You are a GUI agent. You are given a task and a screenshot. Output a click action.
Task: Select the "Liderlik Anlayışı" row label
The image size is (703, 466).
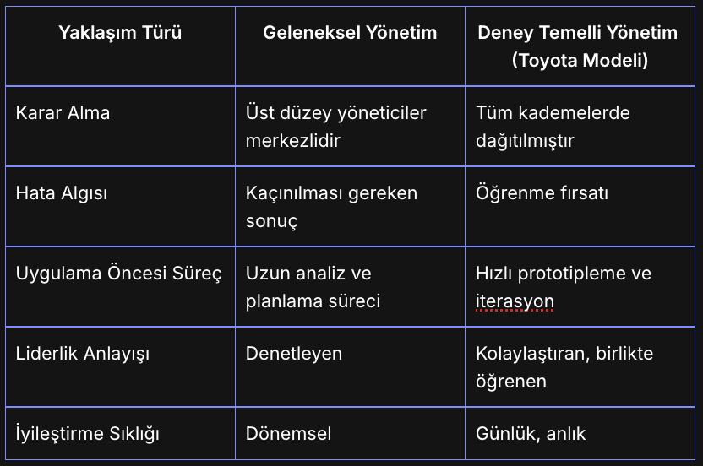coord(83,354)
